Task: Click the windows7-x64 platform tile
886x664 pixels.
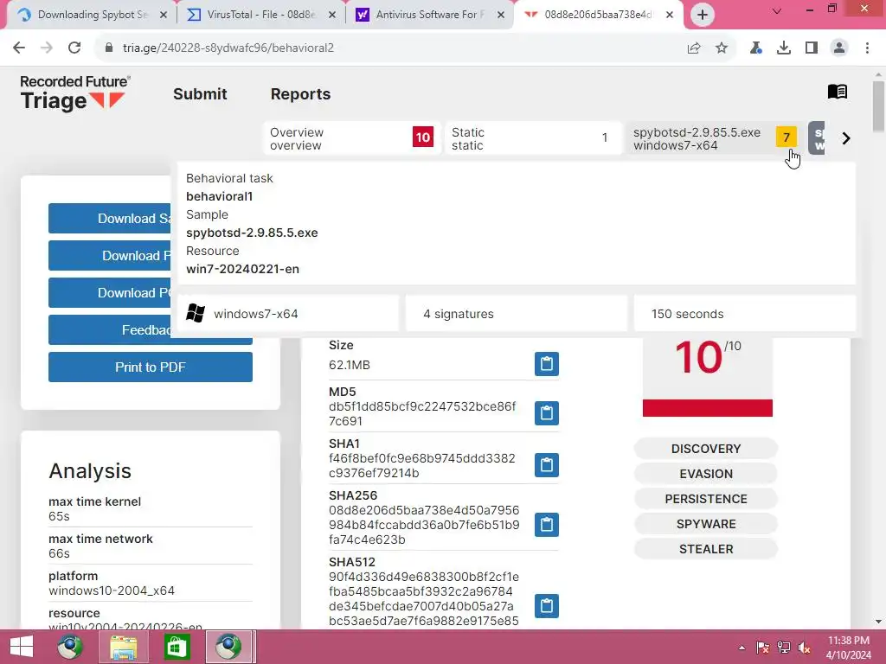Action: coord(287,314)
